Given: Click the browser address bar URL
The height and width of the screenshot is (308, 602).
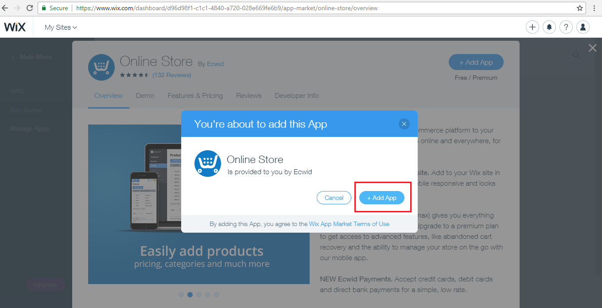Looking at the screenshot, I should pos(227,8).
